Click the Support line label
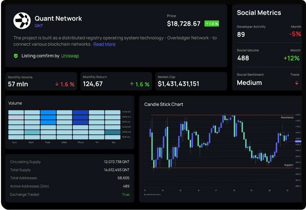306x210 pixels. 288,165
